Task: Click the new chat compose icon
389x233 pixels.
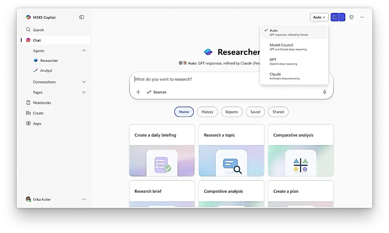Action: coord(335,17)
